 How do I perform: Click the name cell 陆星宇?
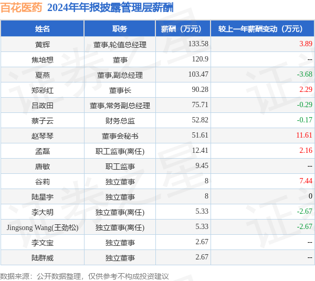43,197
